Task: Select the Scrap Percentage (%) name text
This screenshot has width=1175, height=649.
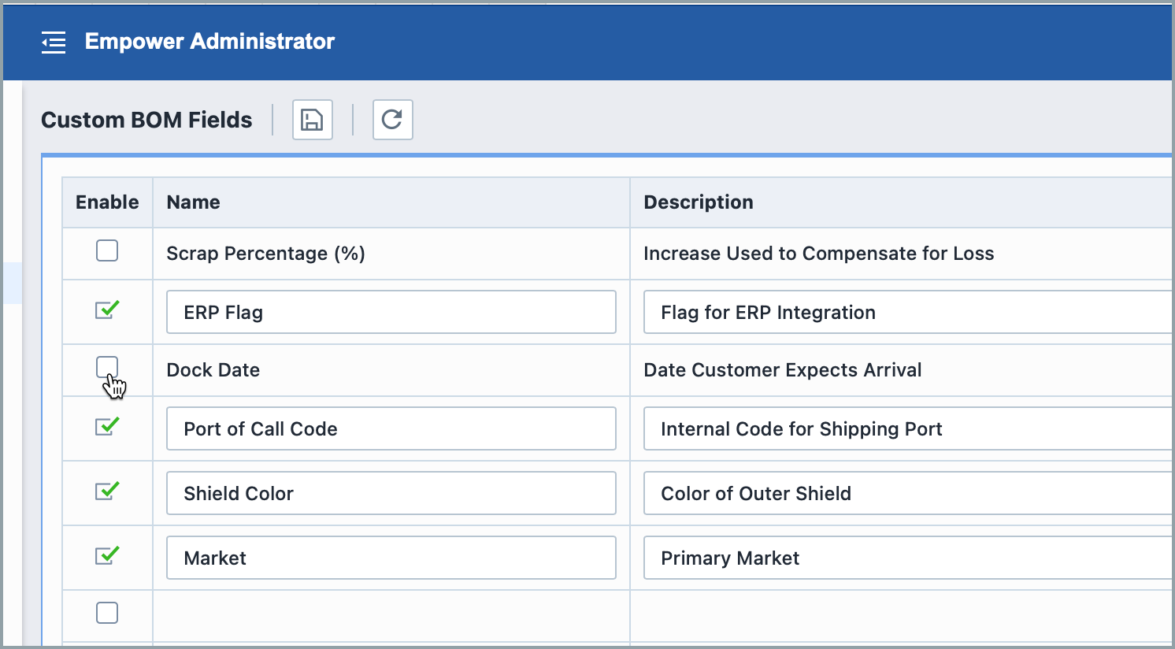Action: point(265,254)
